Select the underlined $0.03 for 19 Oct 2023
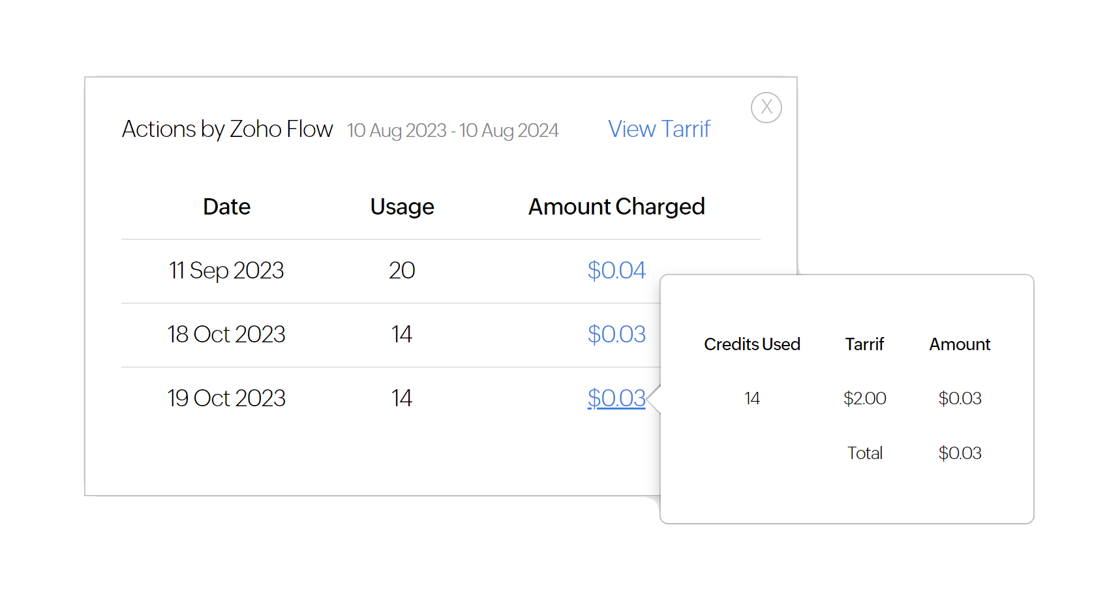 point(616,398)
